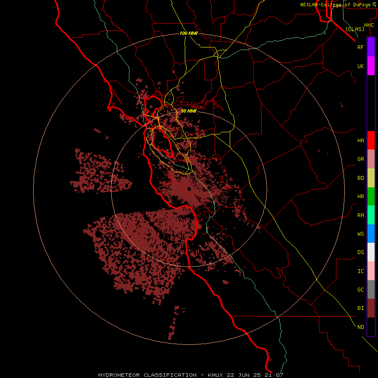Click the ND legend label
Image resolution: width=378 pixels, height=378 pixels.
coord(360,327)
